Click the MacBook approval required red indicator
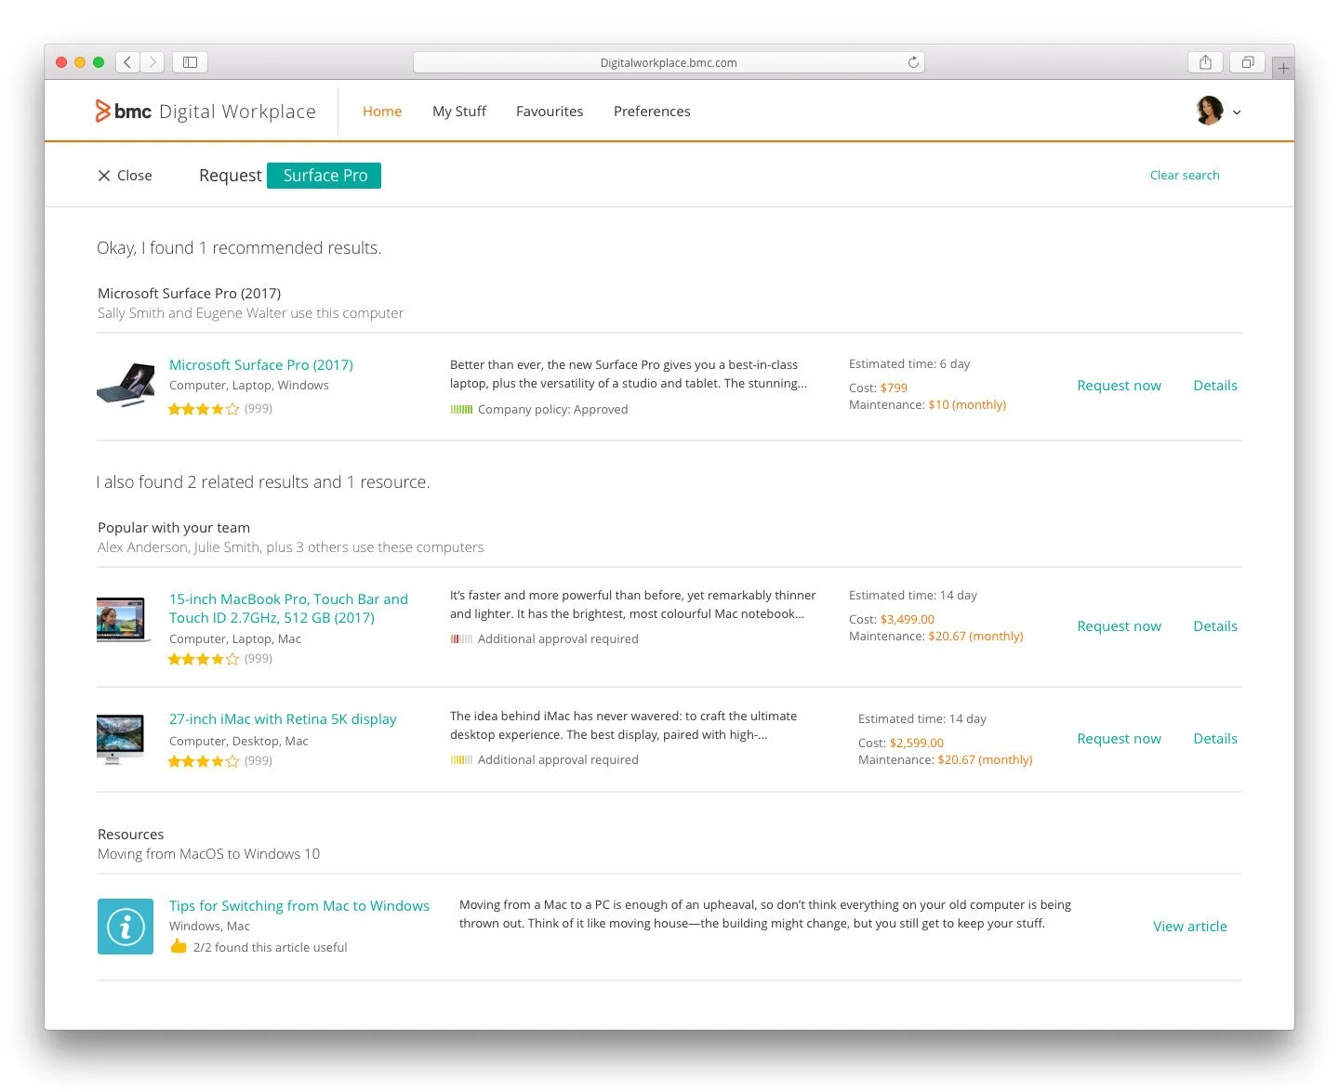This screenshot has width=1339, height=1092. (461, 639)
